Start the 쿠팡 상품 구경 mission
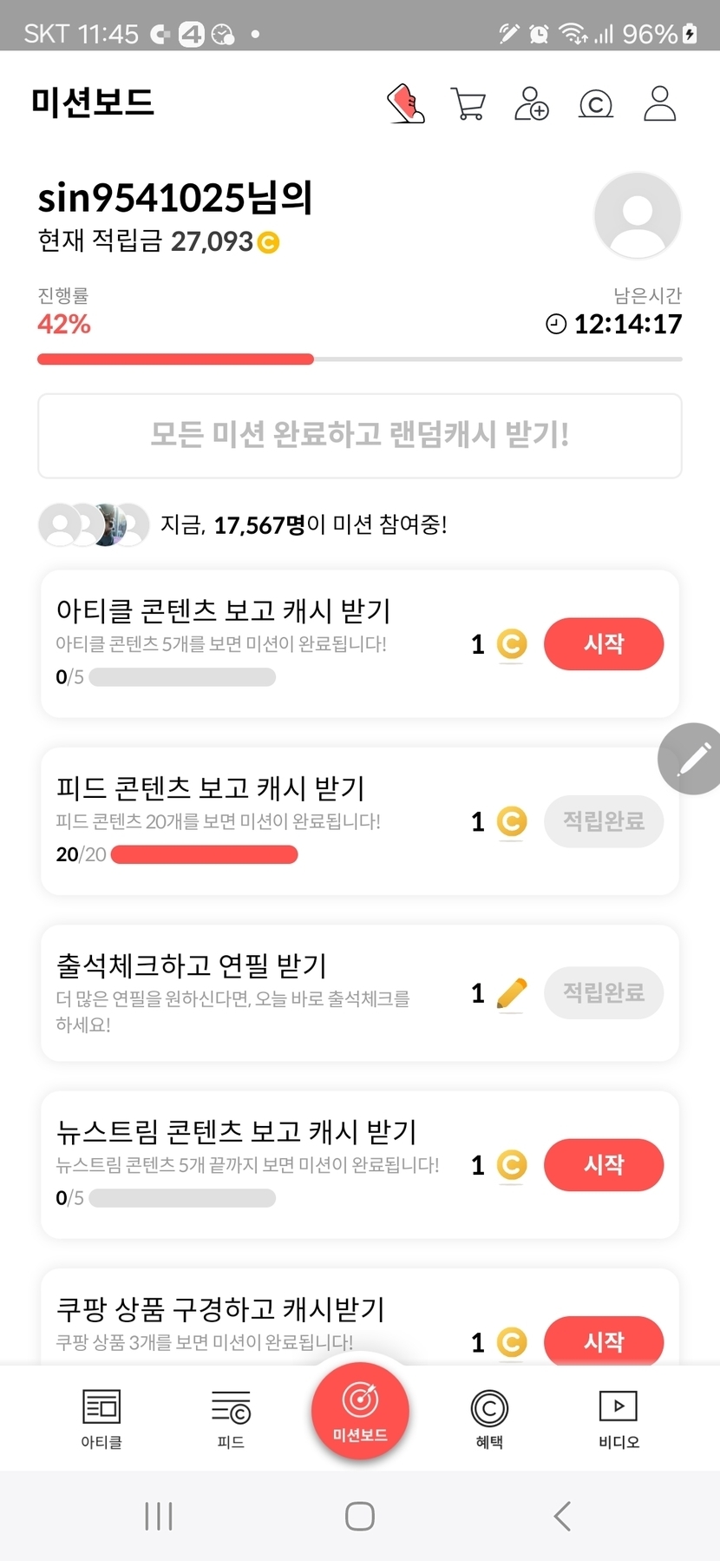Image resolution: width=720 pixels, height=1561 pixels. (603, 1341)
